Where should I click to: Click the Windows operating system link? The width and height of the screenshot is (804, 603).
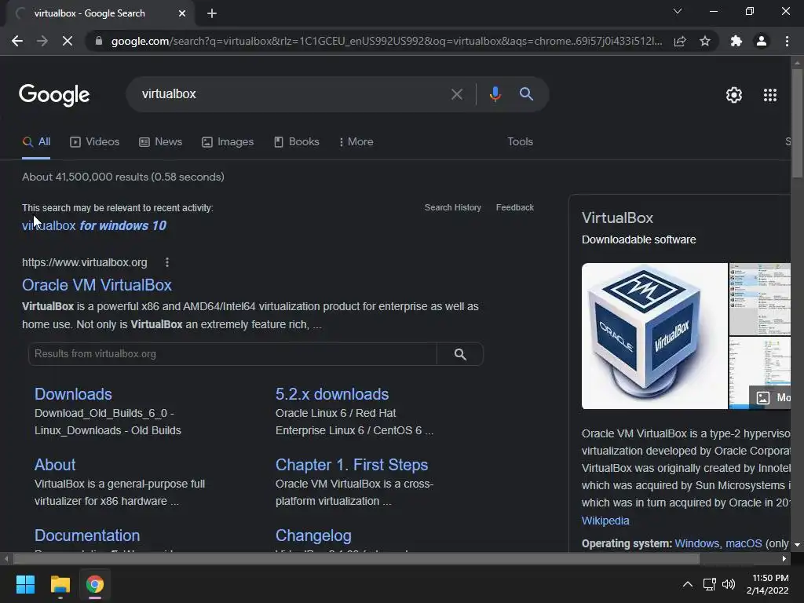click(697, 543)
